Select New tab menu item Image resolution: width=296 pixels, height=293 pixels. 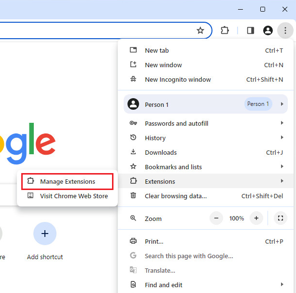[206, 50]
